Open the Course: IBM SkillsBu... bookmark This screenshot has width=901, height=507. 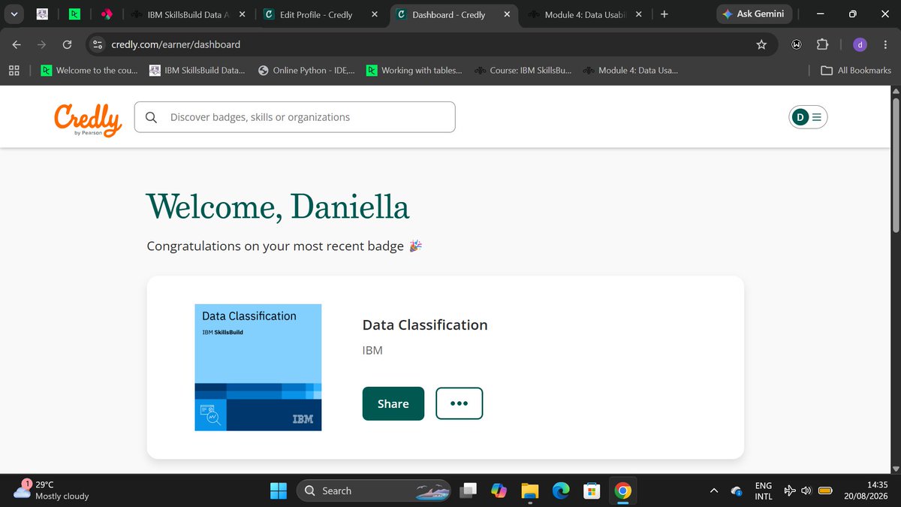coord(523,70)
